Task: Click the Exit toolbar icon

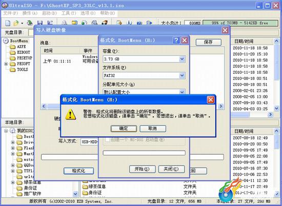Action: coord(149,23)
